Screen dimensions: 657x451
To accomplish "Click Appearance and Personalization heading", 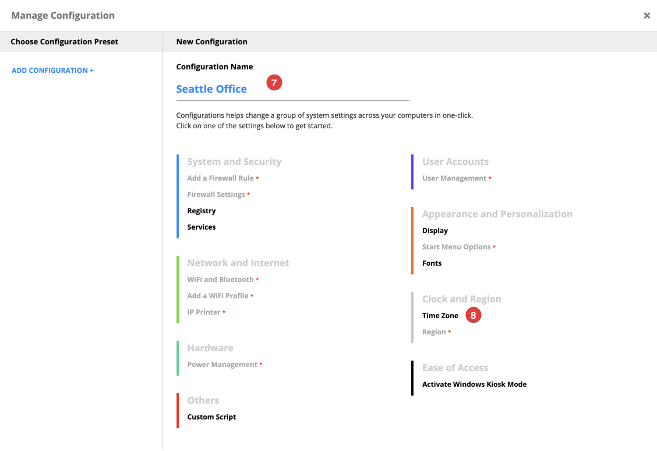I will [497, 214].
